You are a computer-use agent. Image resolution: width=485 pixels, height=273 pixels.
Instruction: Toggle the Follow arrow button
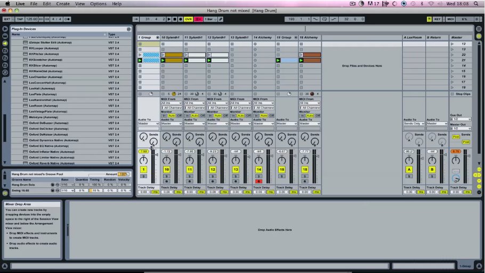[x=135, y=19]
